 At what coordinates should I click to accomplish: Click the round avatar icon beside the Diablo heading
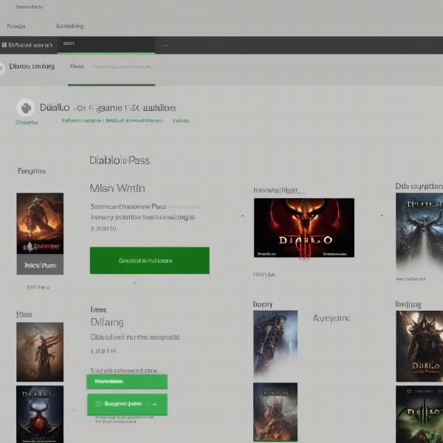[x=26, y=108]
